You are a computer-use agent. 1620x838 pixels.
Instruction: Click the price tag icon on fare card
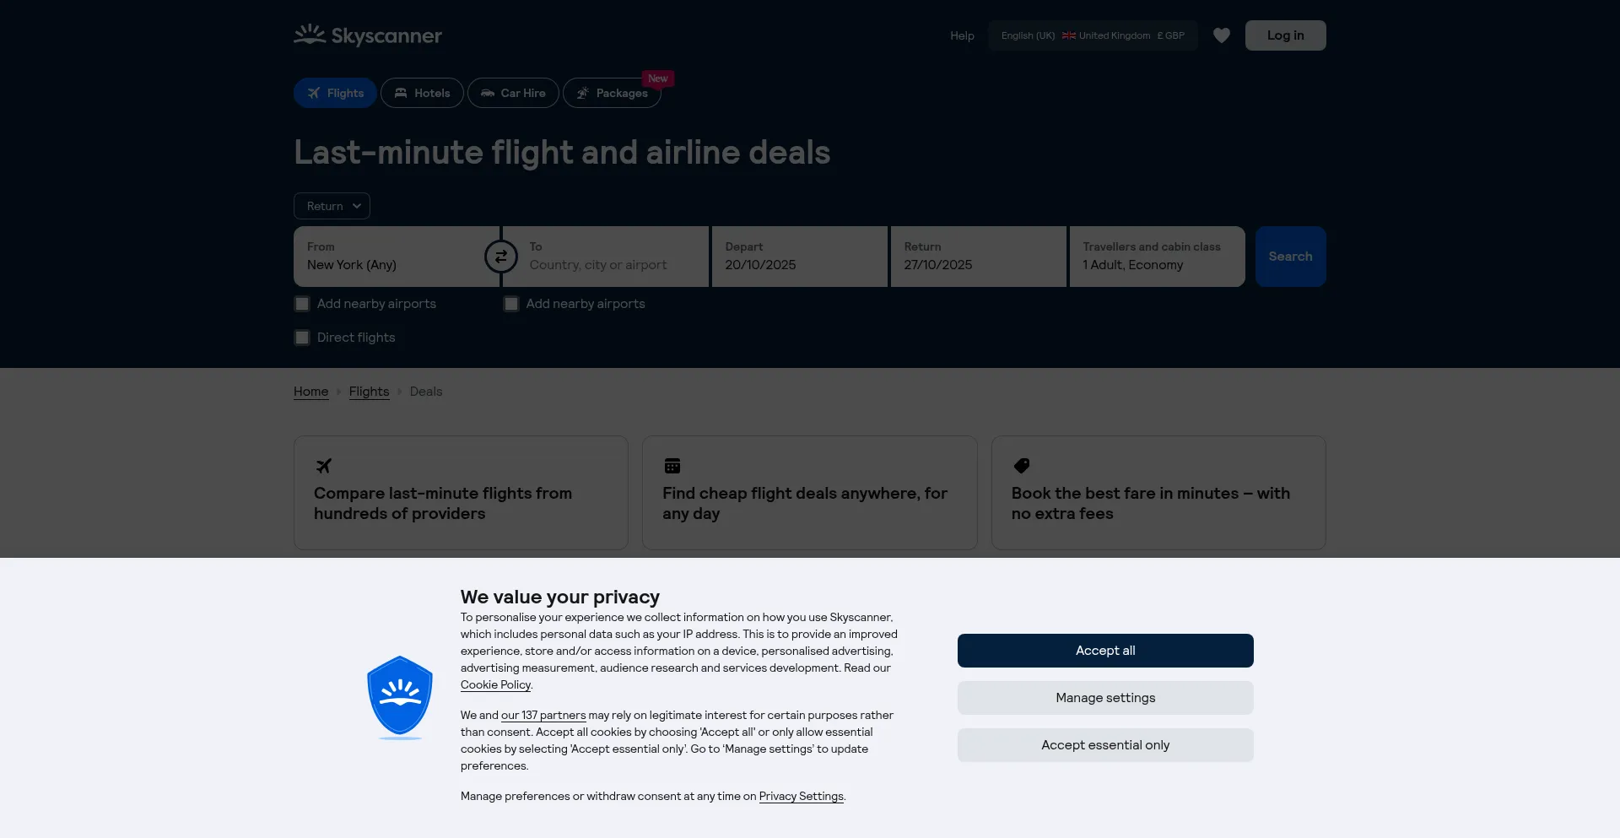(x=1022, y=466)
